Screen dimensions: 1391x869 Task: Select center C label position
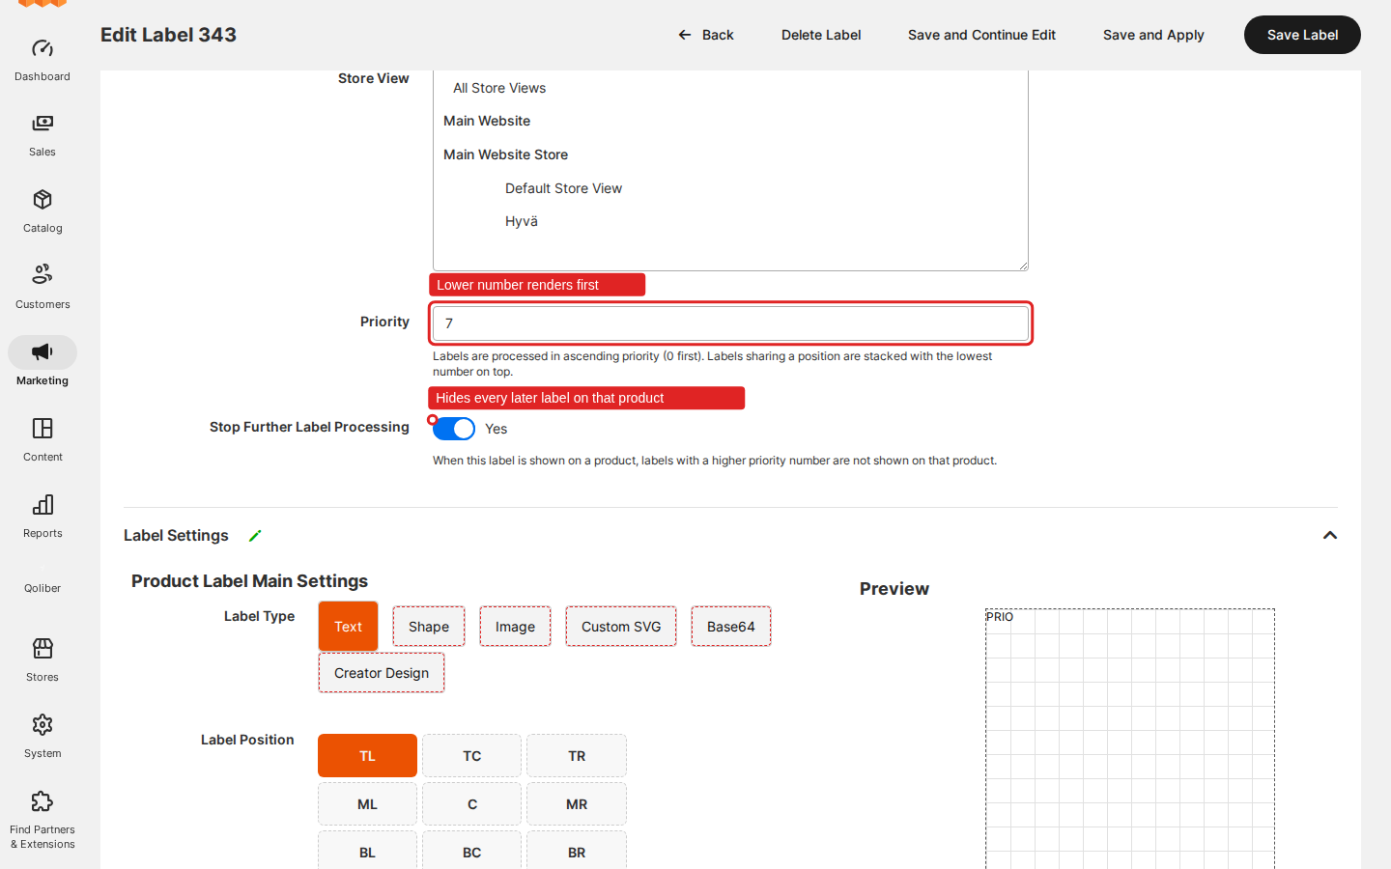coord(472,804)
